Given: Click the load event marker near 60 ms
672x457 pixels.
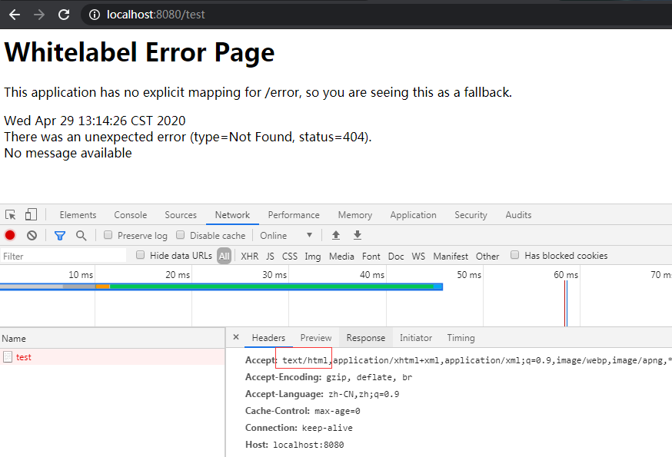Looking at the screenshot, I should coord(566,303).
